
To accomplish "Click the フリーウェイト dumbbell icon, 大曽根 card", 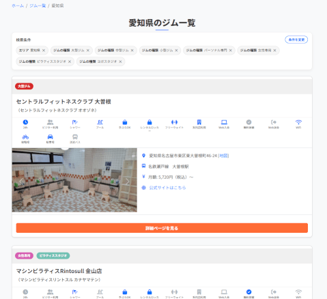I will tap(174, 122).
